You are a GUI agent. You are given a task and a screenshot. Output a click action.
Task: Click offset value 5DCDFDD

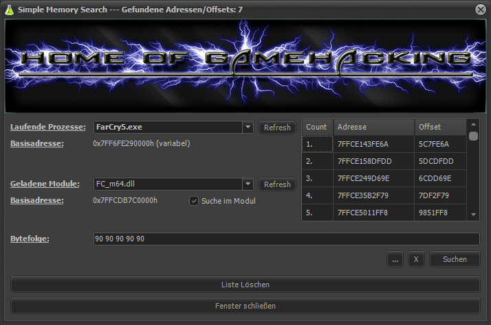point(441,161)
